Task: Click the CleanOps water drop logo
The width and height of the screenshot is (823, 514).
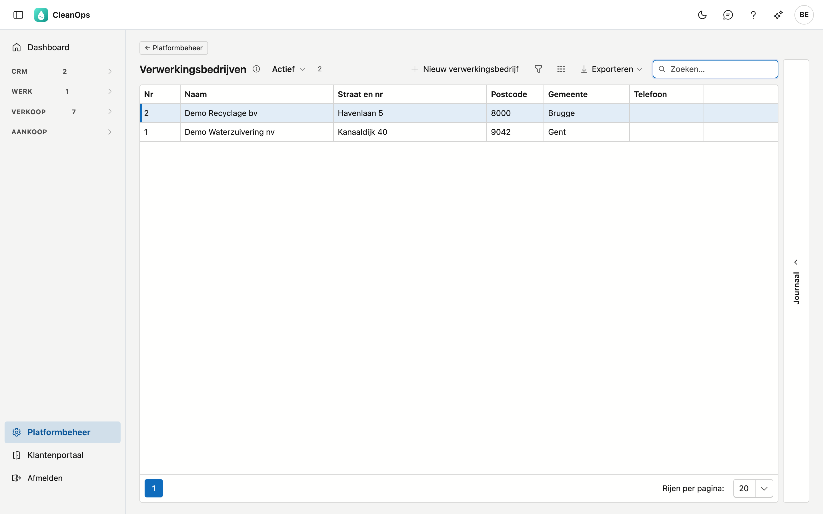Action: point(41,15)
